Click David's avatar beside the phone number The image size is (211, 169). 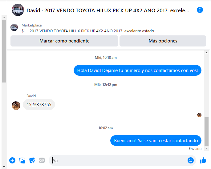pyautogui.click(x=16, y=106)
